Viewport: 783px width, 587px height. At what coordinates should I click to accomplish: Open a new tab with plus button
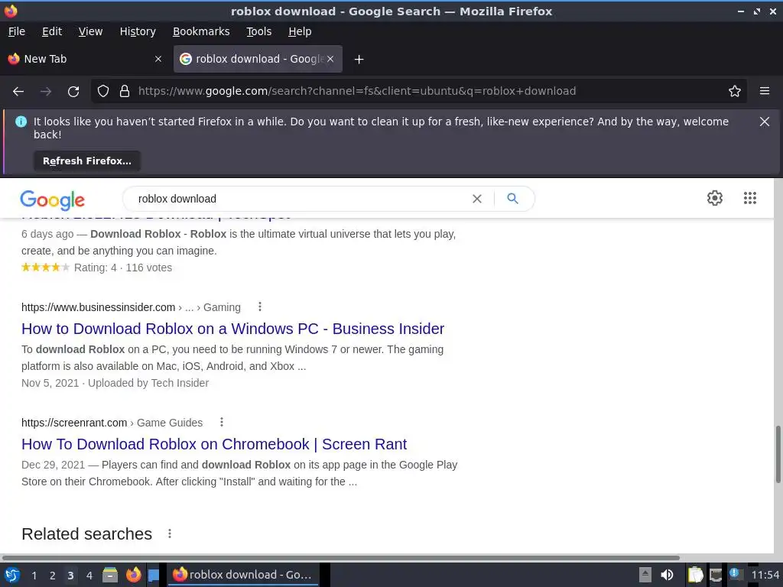(359, 60)
